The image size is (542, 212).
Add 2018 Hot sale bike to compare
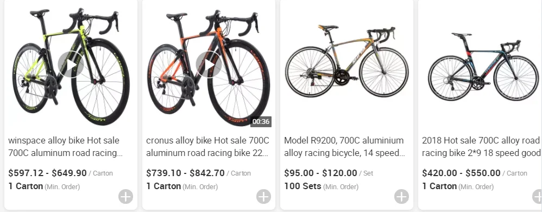click(x=537, y=197)
